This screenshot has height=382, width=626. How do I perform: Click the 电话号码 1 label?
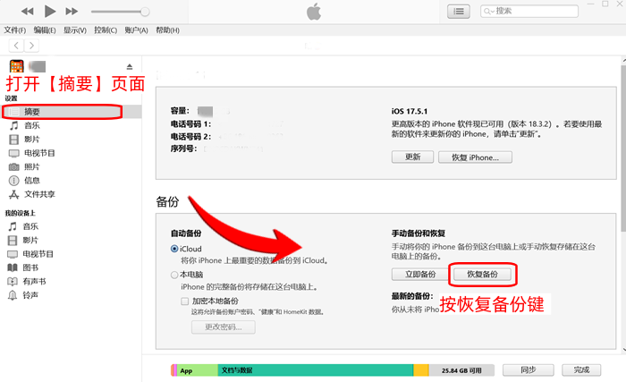tap(190, 123)
